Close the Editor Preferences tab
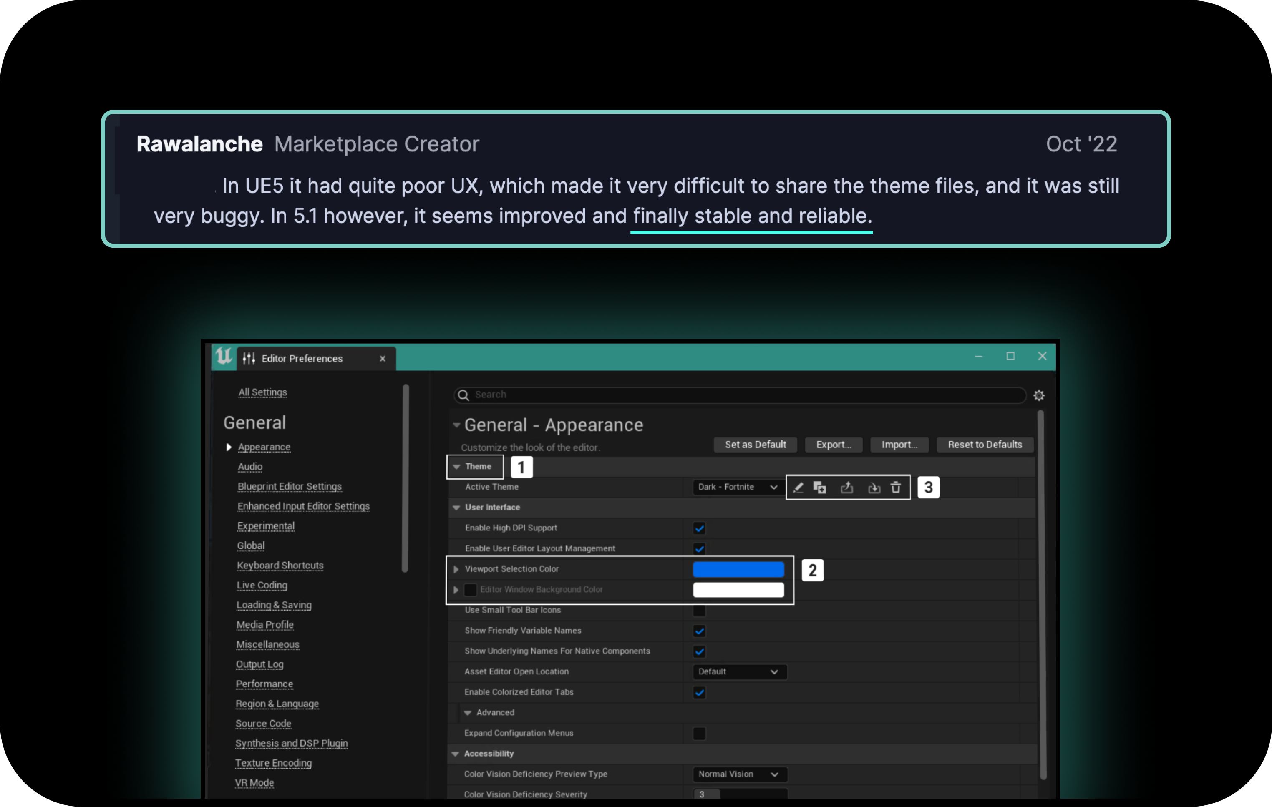Screen dimensions: 1272x807 point(383,359)
